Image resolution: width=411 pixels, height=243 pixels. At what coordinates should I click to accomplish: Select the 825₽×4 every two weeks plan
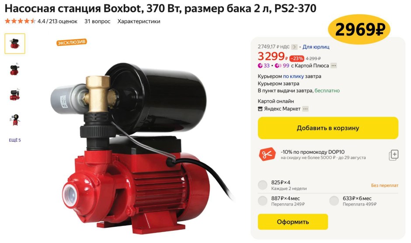(x=262, y=185)
